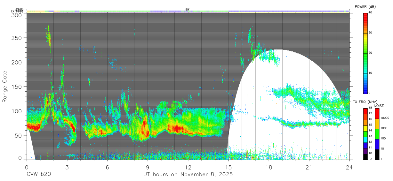Click the CVW b20 radar beam label
This screenshot has width=393, height=181.
pyautogui.click(x=39, y=175)
